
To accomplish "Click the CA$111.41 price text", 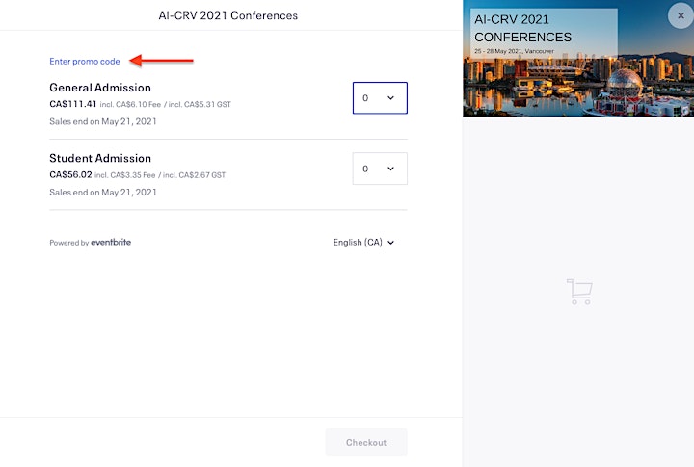I will coord(73,104).
